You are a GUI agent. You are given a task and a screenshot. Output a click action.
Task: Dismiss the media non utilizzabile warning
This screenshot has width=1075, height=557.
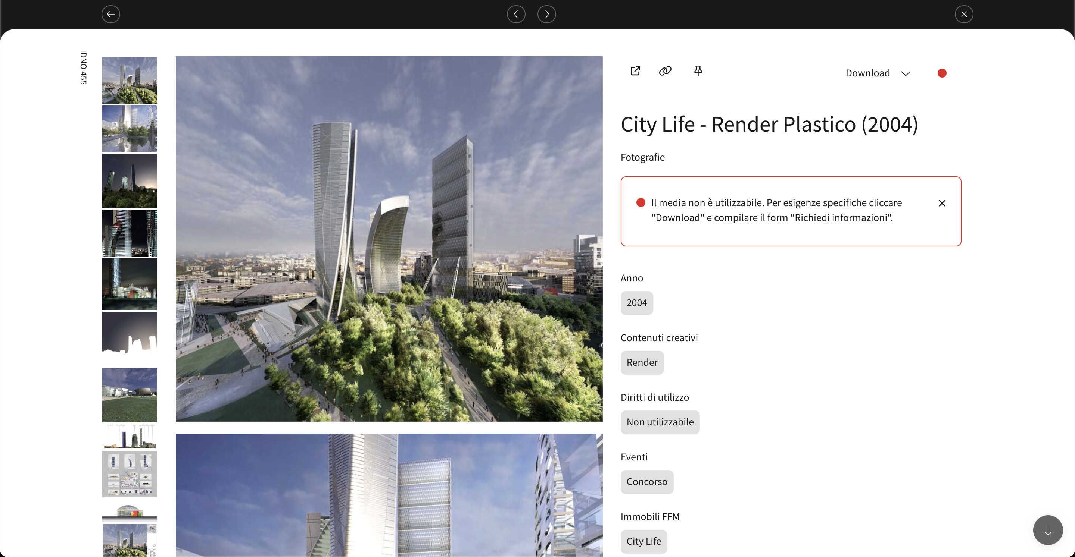[941, 203]
